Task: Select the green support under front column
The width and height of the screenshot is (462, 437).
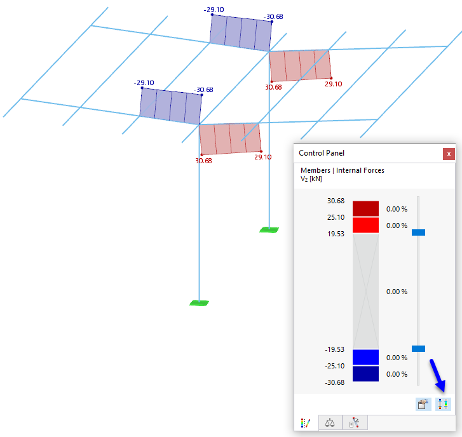Action: pyautogui.click(x=199, y=303)
